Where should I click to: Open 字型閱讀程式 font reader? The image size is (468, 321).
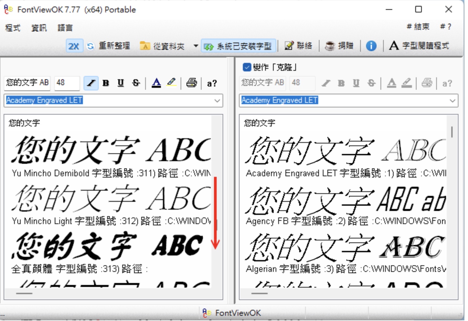click(x=419, y=46)
